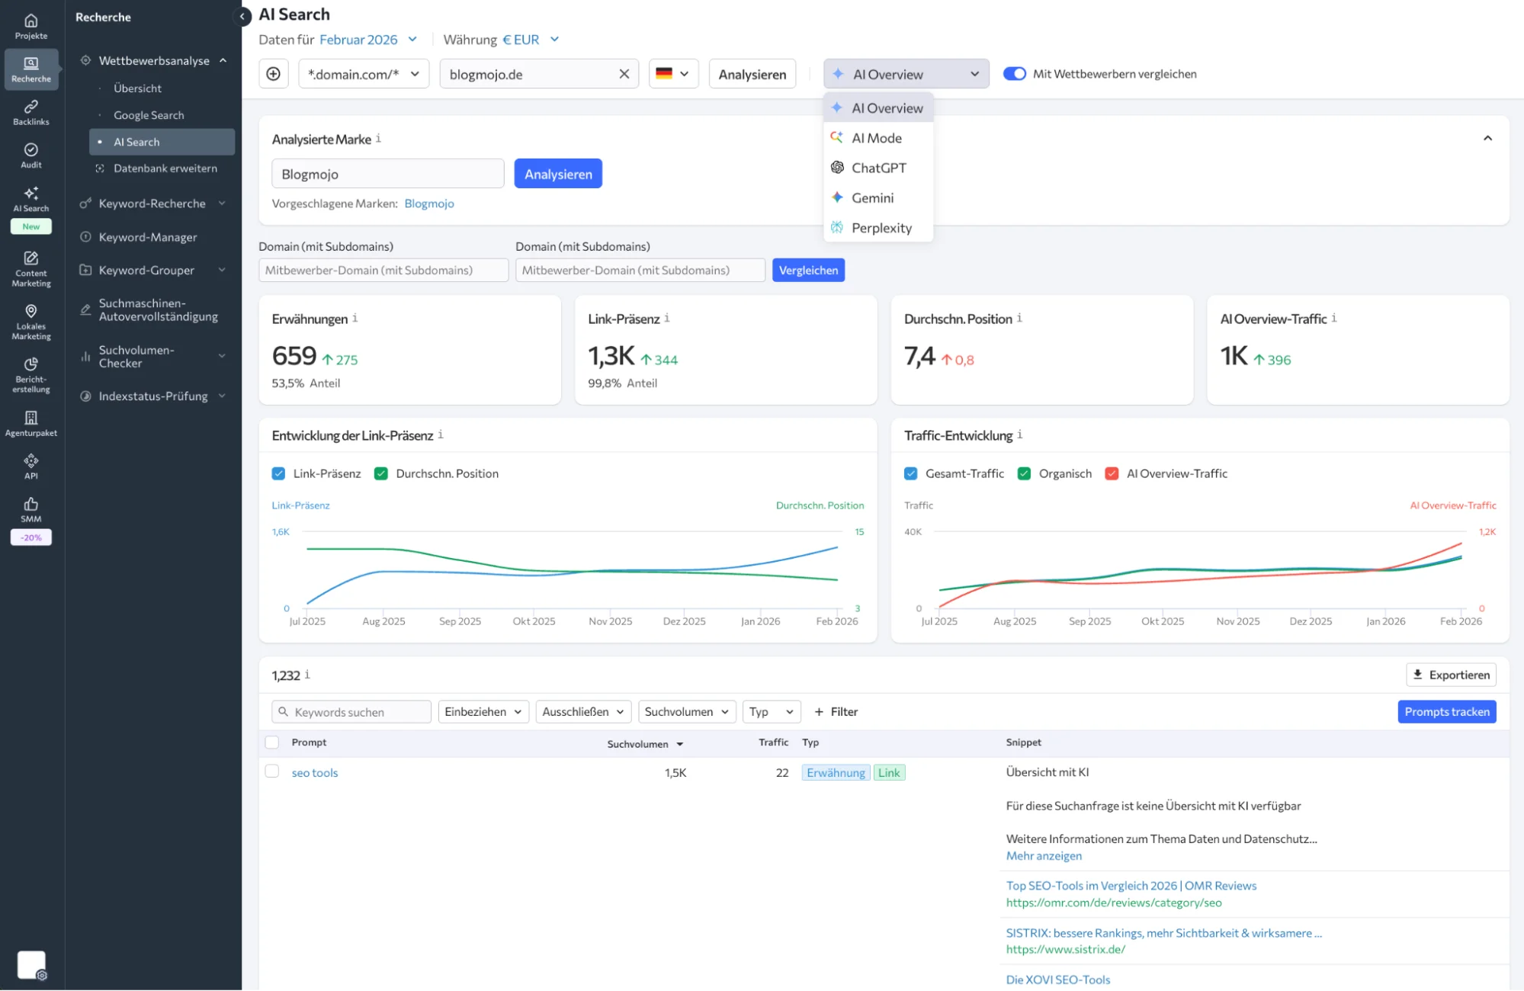Screen dimensions: 1524x991
Task: Open the Audit sidebar icon
Action: click(x=31, y=156)
